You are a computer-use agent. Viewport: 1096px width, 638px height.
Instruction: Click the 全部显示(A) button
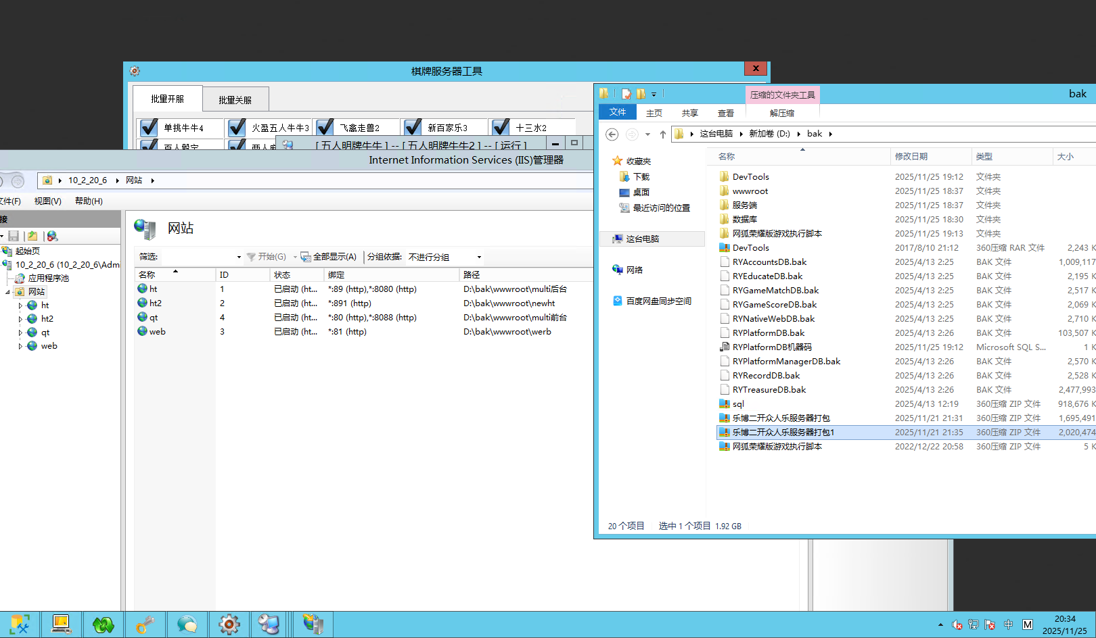(x=329, y=257)
